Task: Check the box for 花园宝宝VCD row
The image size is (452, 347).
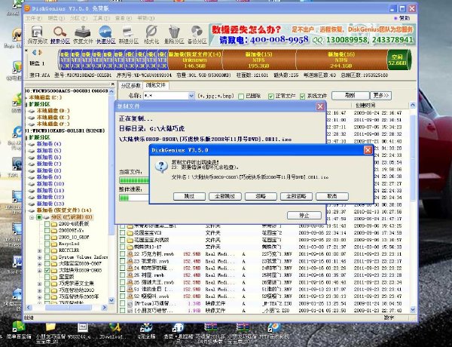Action: pos(123,233)
